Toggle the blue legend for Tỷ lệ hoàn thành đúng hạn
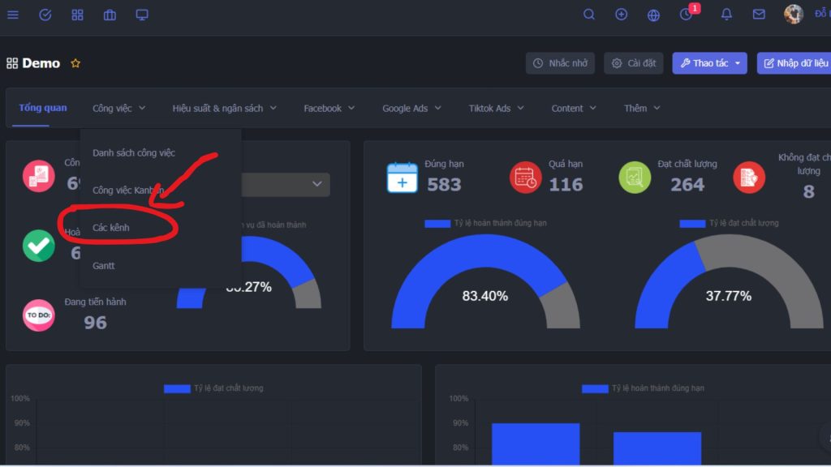 [x=437, y=223]
